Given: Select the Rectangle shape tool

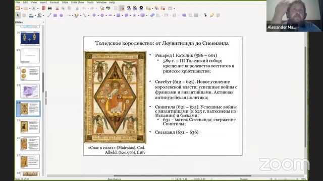Looking at the screenshot, I should pos(55,15).
